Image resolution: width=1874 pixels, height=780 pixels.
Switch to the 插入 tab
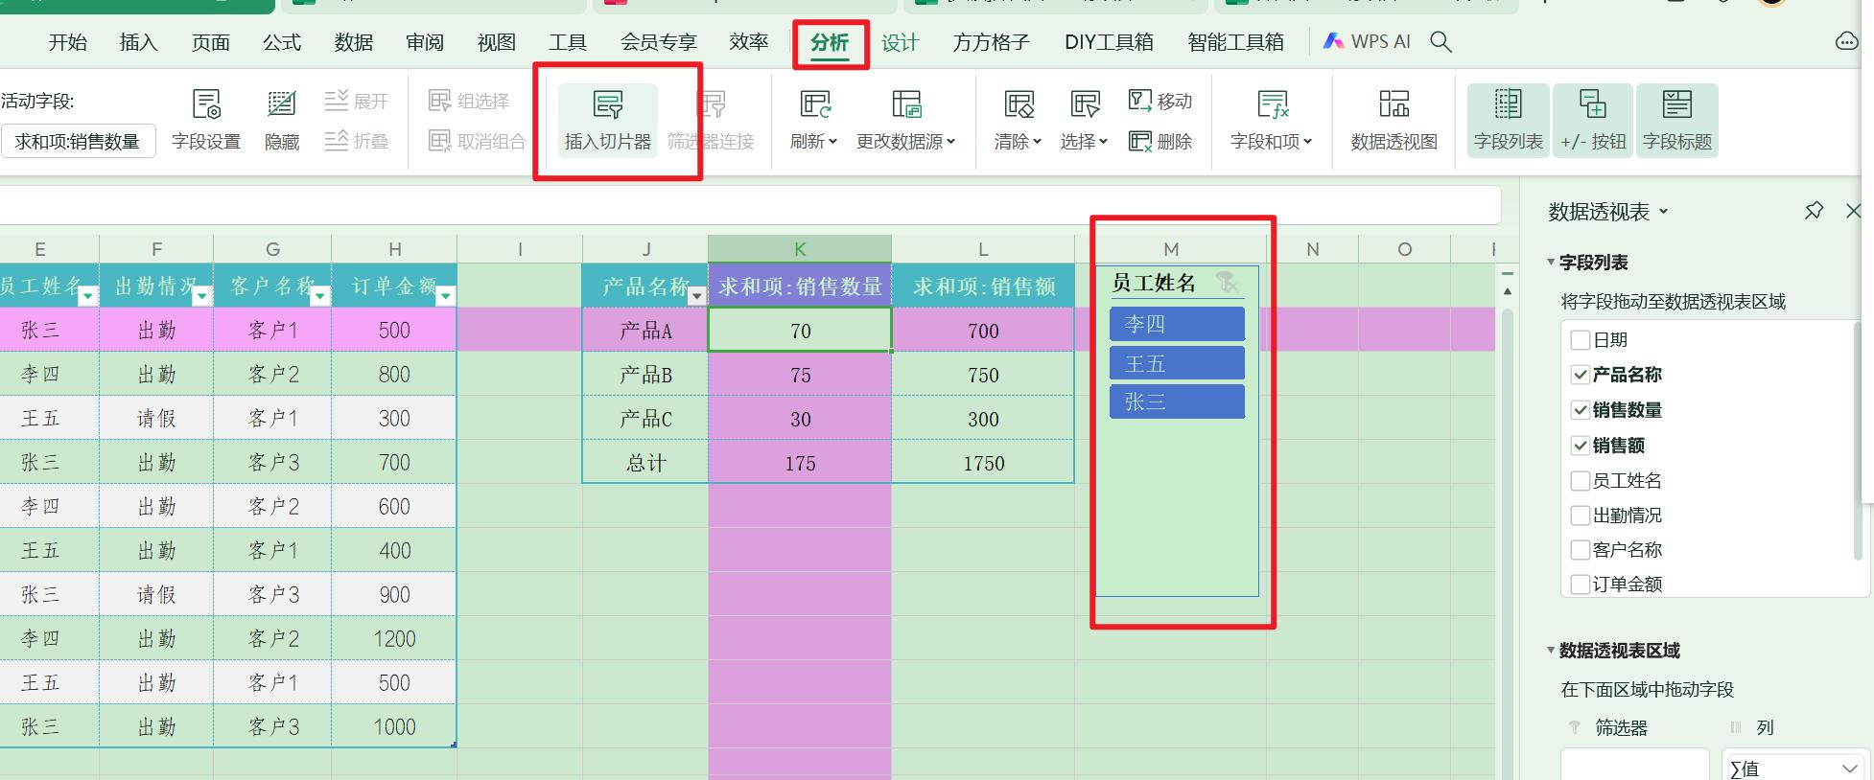pos(138,42)
